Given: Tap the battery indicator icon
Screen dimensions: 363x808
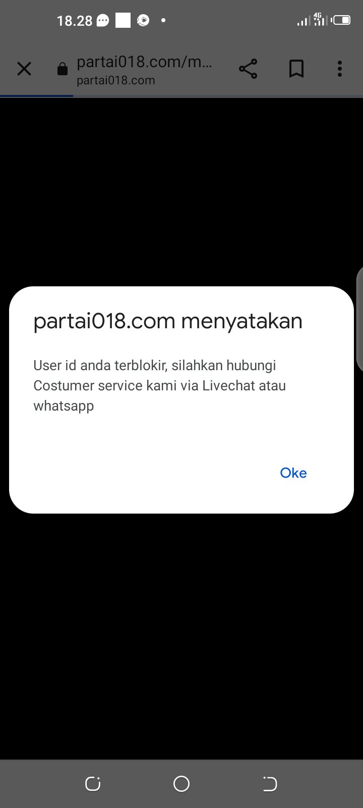Looking at the screenshot, I should (x=341, y=20).
